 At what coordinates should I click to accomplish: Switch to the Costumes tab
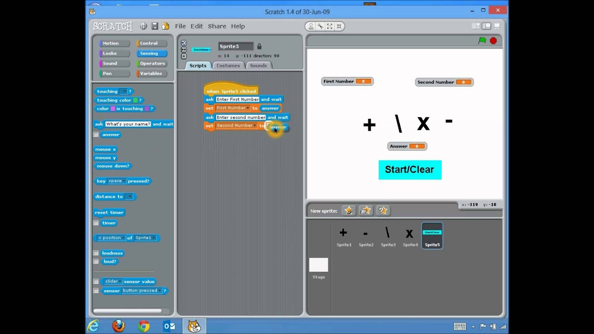(228, 65)
